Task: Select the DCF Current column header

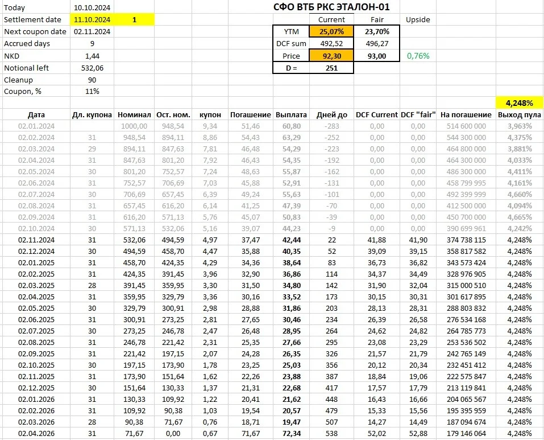Action: (377, 115)
